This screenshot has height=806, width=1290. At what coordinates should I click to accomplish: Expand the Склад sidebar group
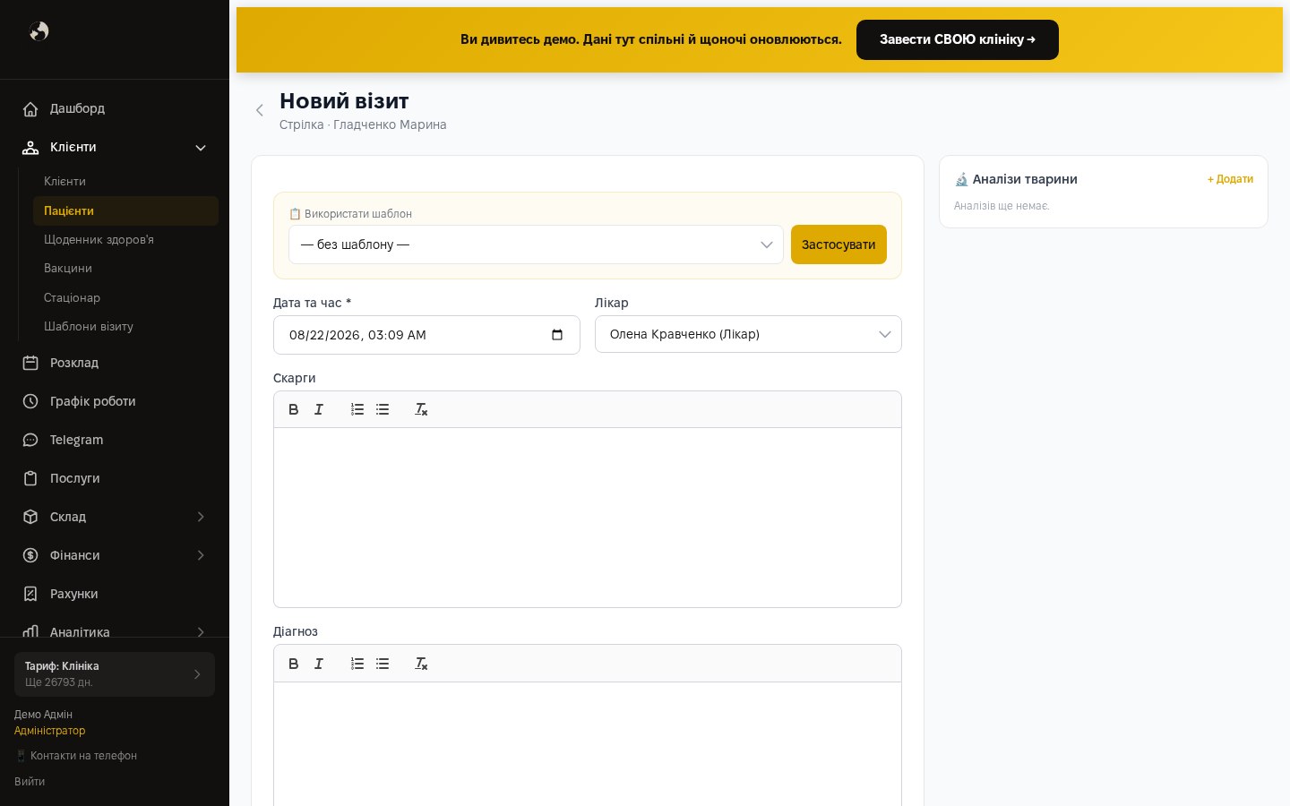point(115,517)
